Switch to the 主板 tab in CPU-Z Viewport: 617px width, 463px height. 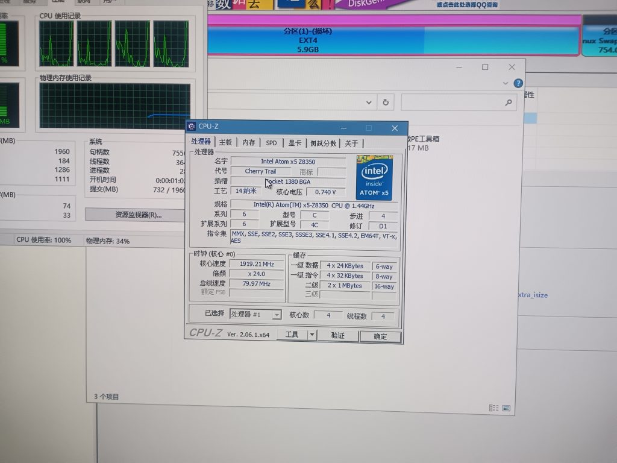(x=225, y=142)
